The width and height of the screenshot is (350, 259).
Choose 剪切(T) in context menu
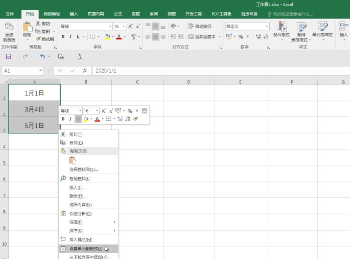pyautogui.click(x=88, y=134)
